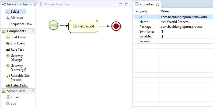
Task: Pick Start Event from Components palette
Action: tap(18, 37)
